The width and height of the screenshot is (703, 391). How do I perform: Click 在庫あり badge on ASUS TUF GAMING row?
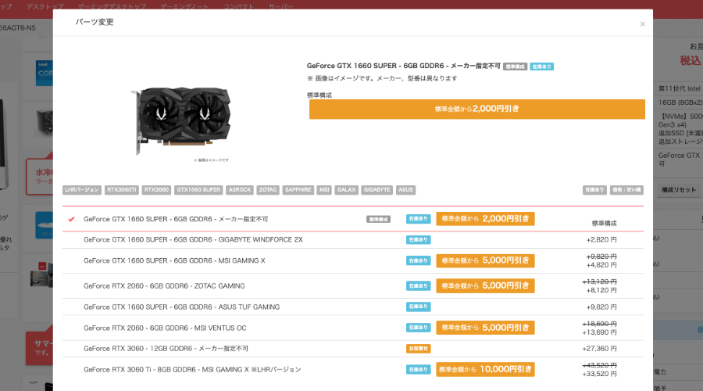[419, 307]
